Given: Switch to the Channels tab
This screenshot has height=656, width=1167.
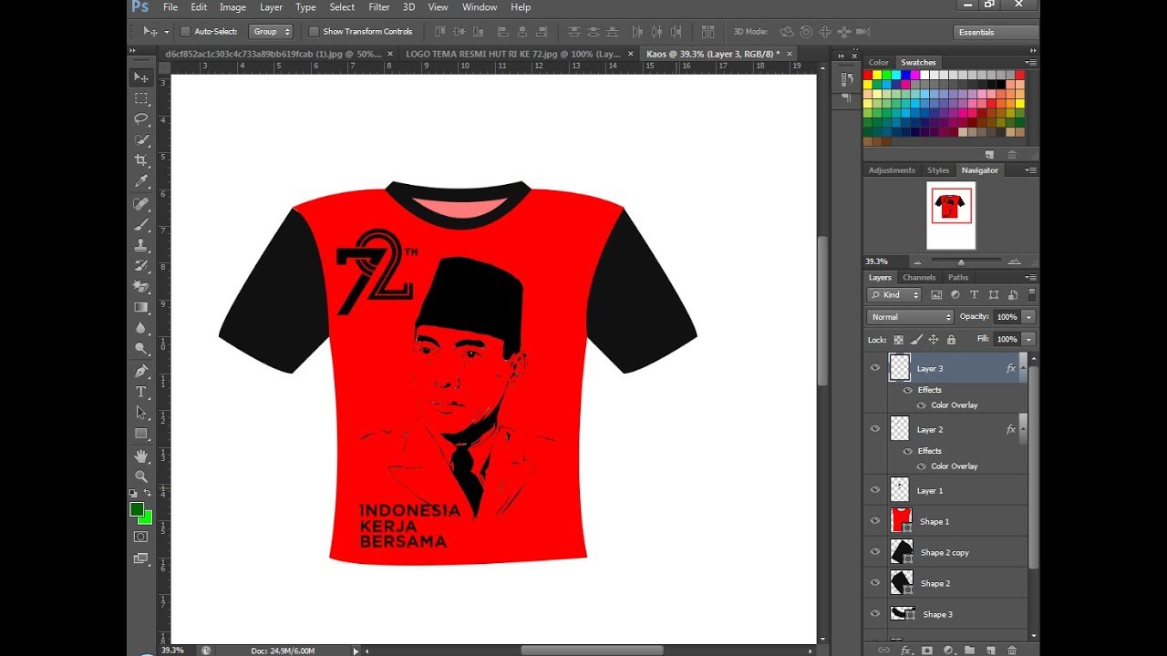Looking at the screenshot, I should tap(919, 277).
